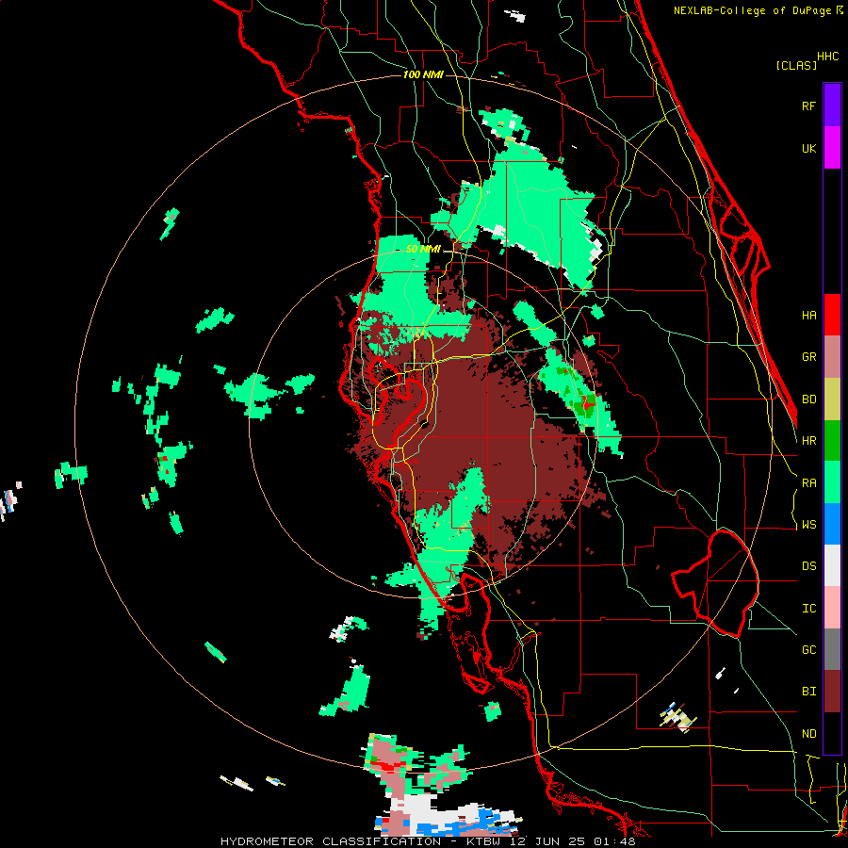Click the "12 JUN 25 01:48" timestamp

click(x=571, y=841)
